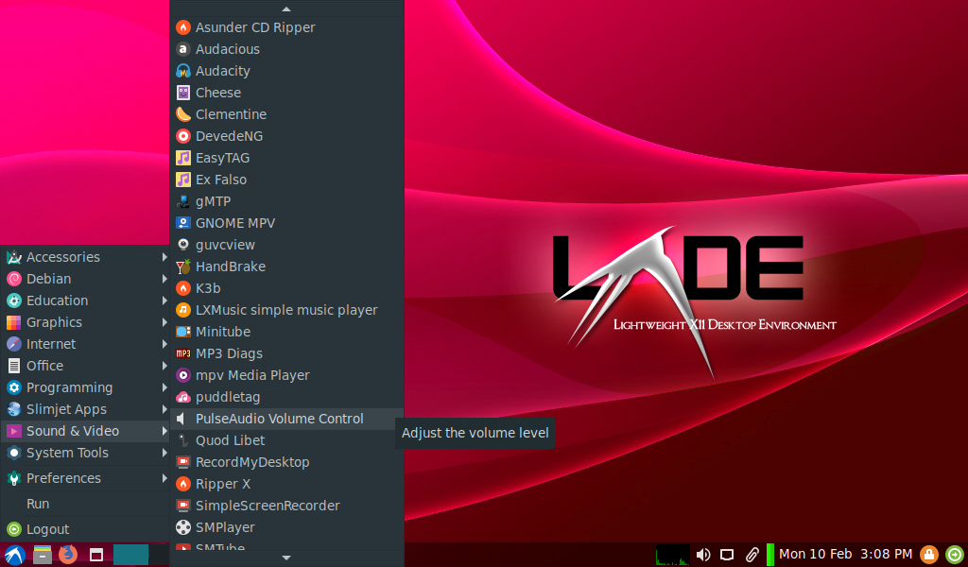
Task: Start LXMusic simple music player
Action: (286, 310)
